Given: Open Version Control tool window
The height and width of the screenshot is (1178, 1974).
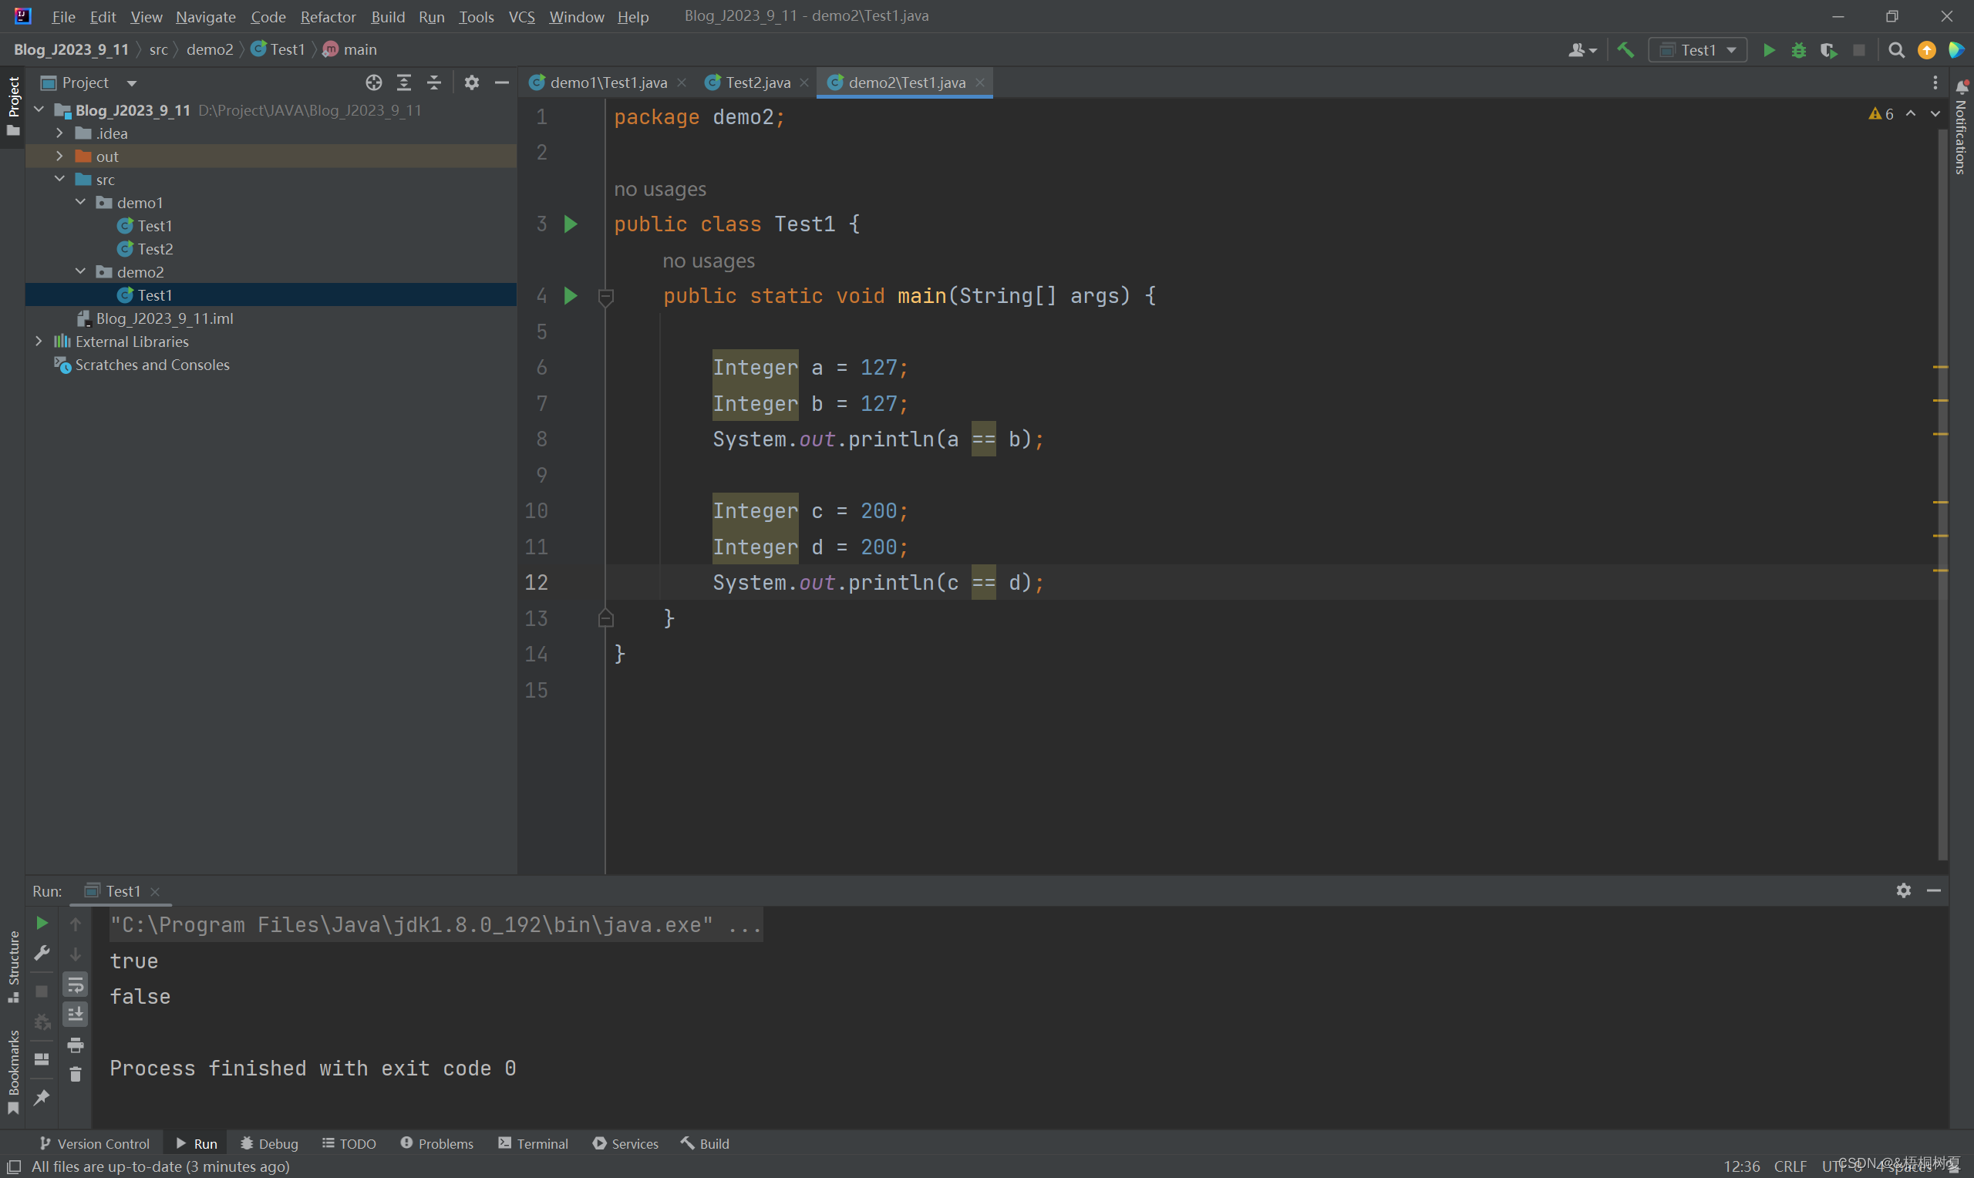Looking at the screenshot, I should pyautogui.click(x=94, y=1143).
